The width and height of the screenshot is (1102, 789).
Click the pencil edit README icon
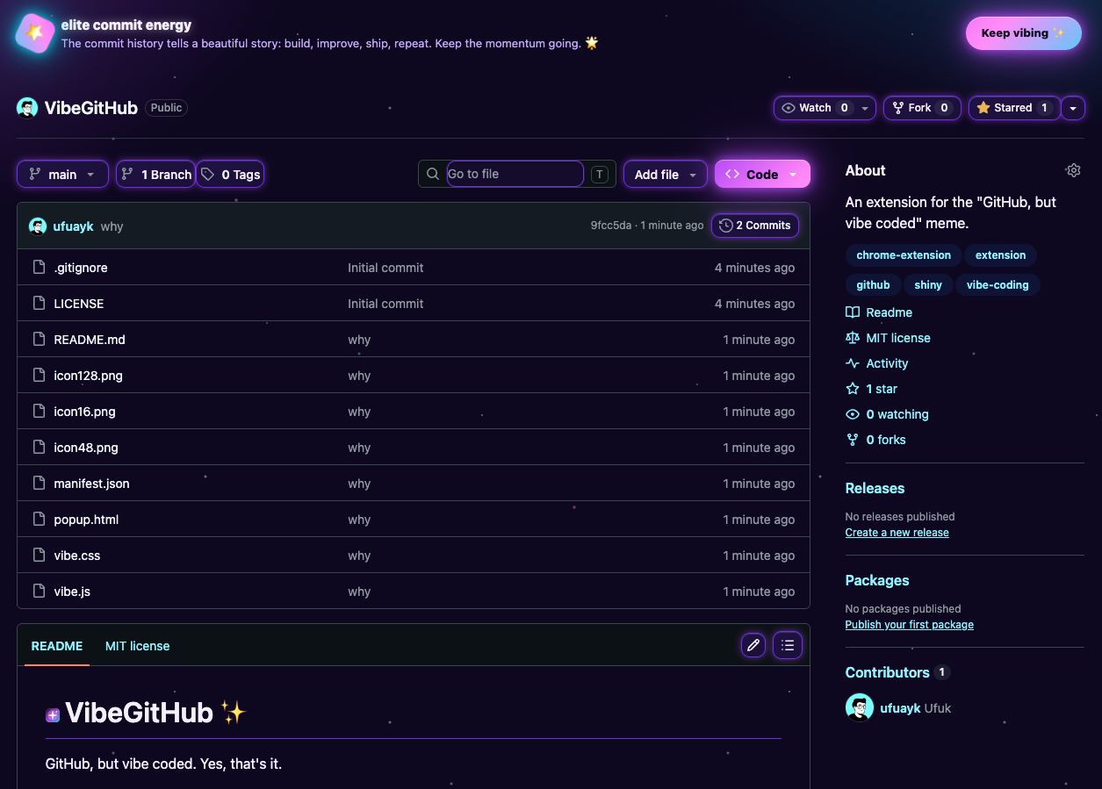point(753,646)
